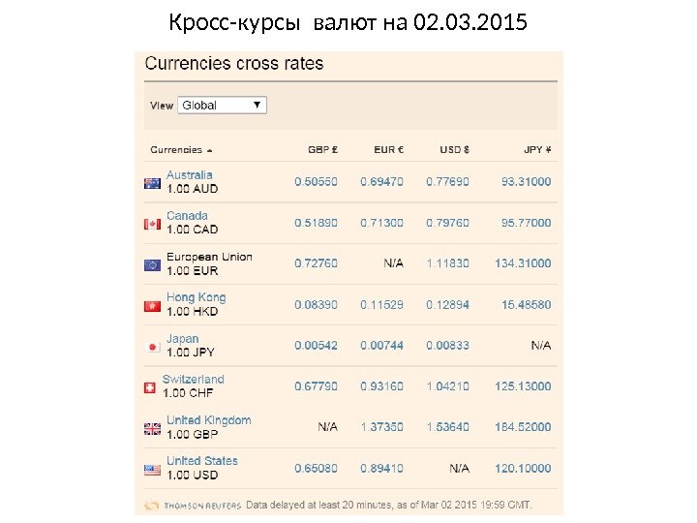Click the Hong Kong flag icon
Screen dimensions: 697x523
tap(152, 306)
